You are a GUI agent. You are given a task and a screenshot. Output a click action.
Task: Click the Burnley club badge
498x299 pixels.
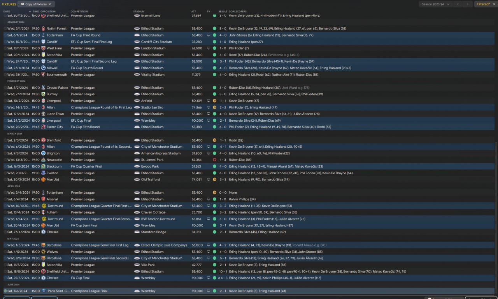tap(43, 94)
